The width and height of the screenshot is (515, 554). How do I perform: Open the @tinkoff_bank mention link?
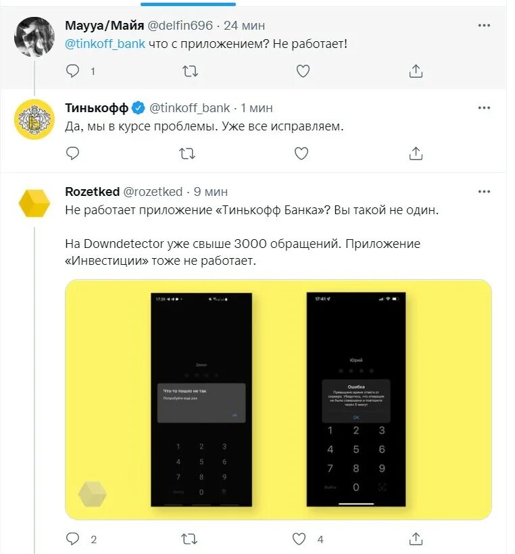105,44
